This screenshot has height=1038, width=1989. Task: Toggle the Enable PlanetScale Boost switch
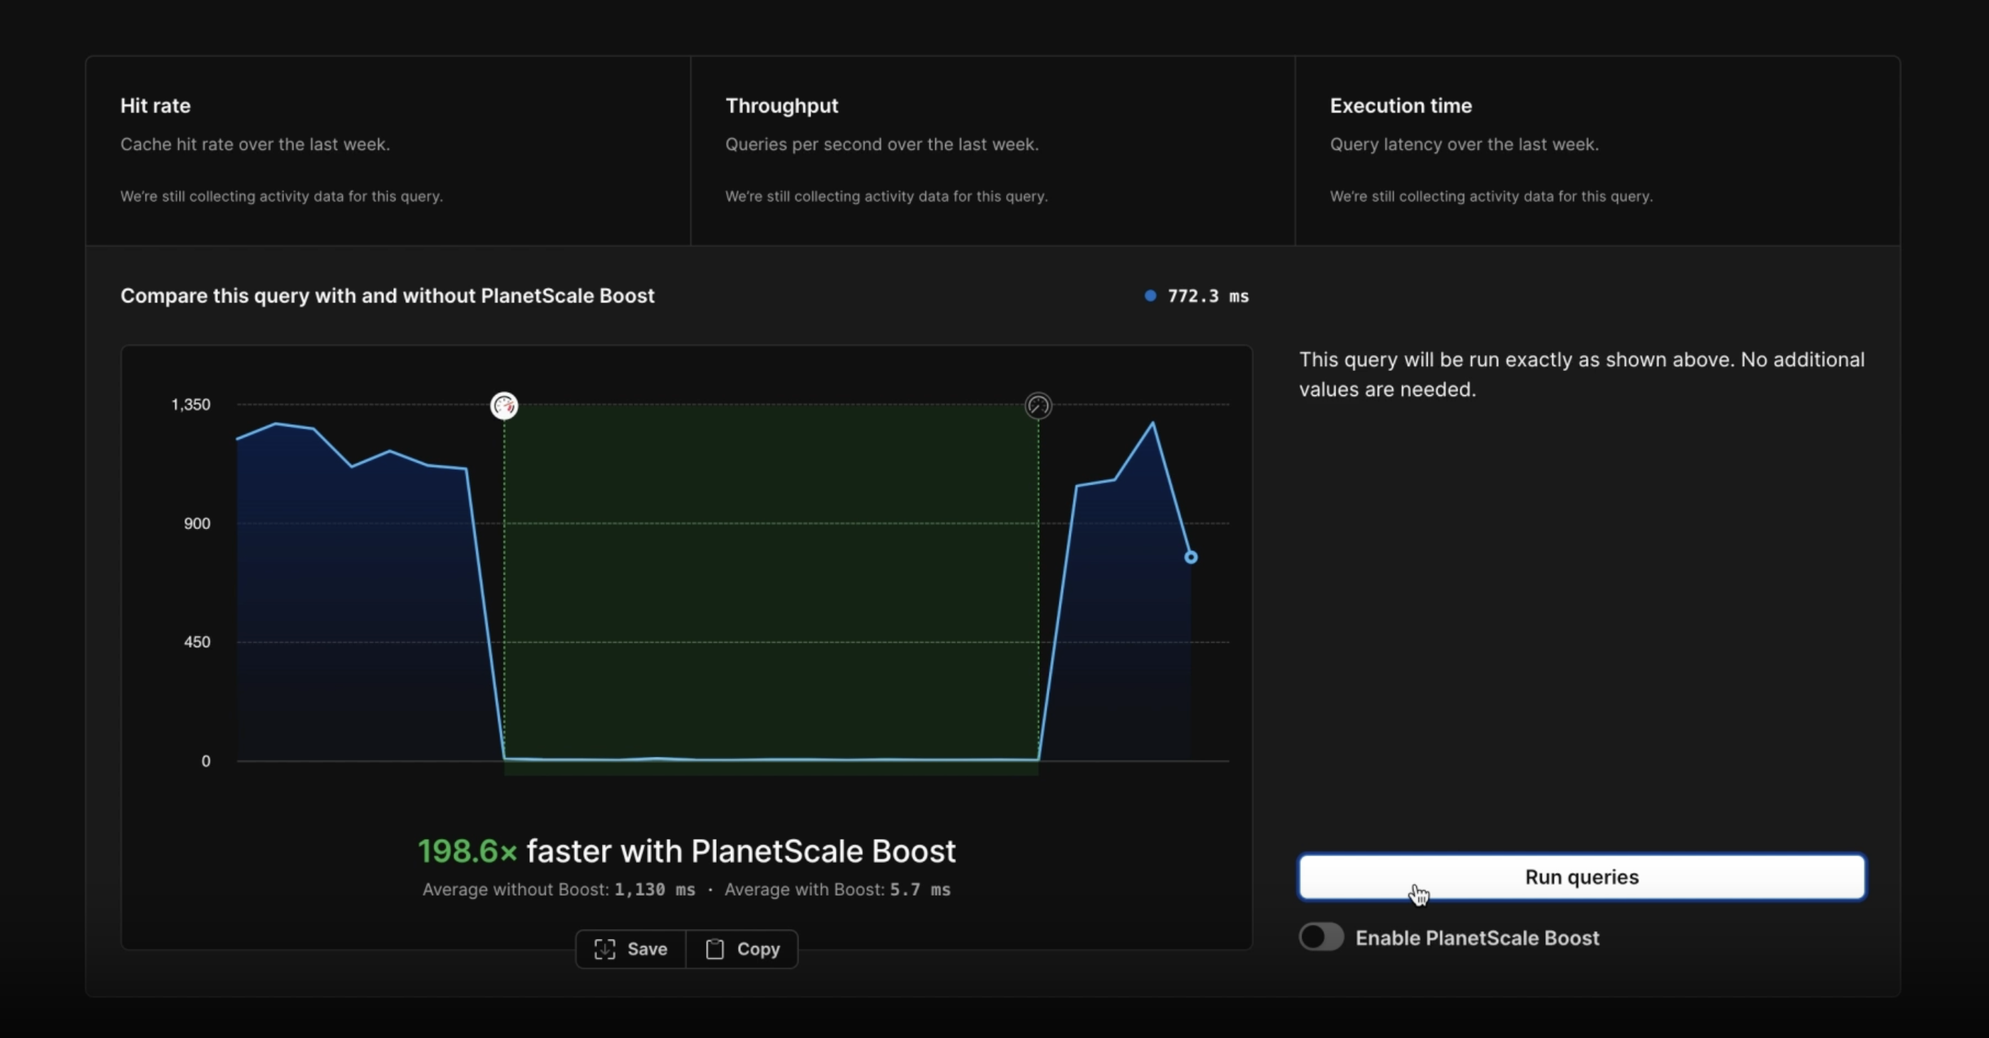click(x=1321, y=938)
